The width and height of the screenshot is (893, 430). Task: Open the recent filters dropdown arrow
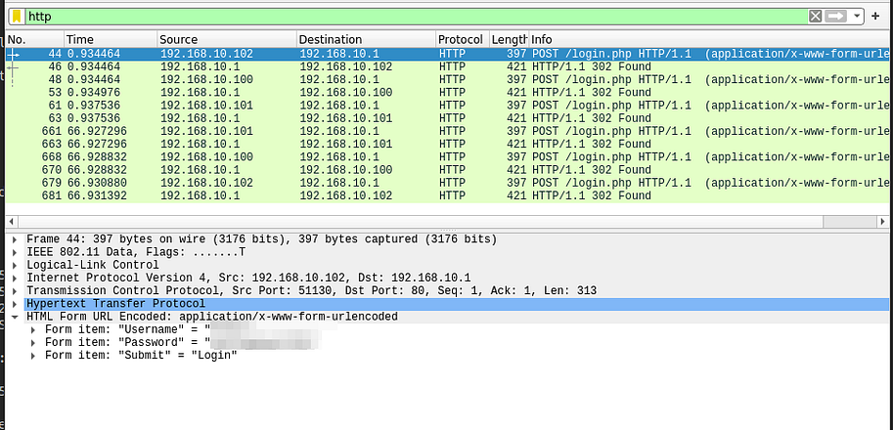pyautogui.click(x=858, y=17)
